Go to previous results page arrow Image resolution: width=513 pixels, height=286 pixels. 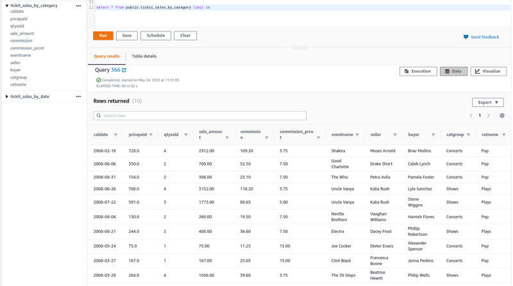pyautogui.click(x=471, y=115)
